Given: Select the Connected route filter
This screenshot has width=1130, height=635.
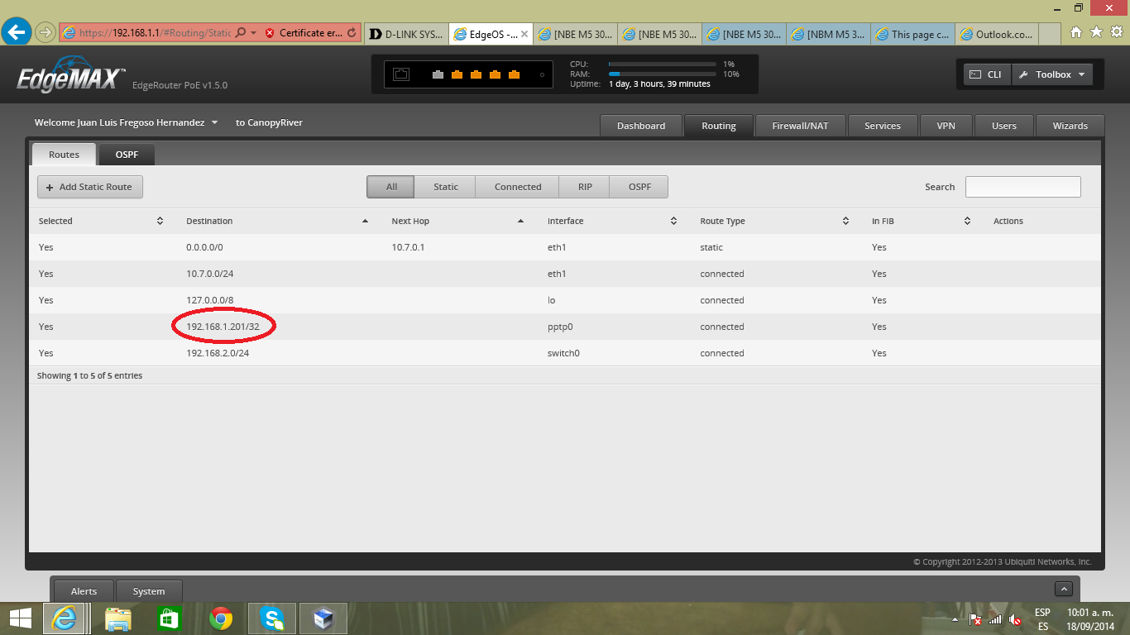Looking at the screenshot, I should 518,187.
